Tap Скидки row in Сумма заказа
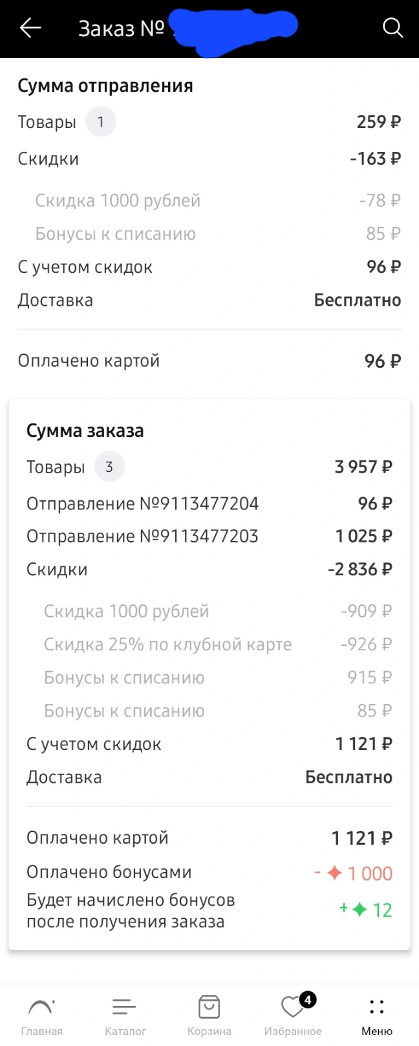 coord(209,570)
